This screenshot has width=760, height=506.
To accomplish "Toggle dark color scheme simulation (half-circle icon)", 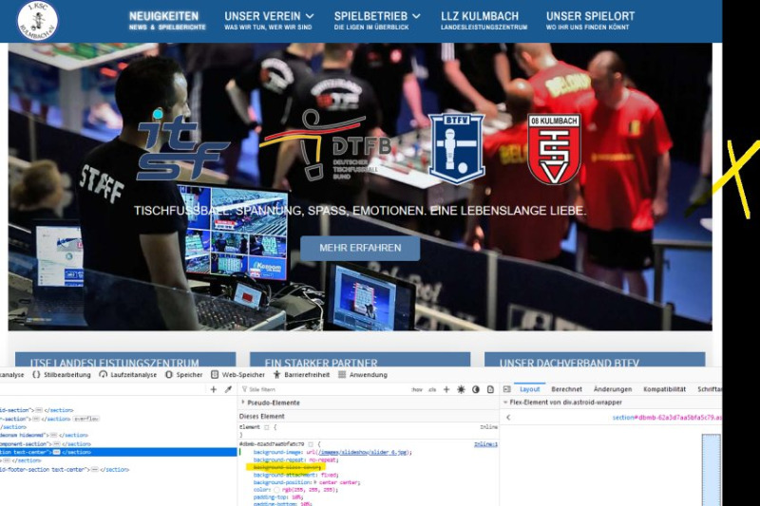I will [x=476, y=389].
